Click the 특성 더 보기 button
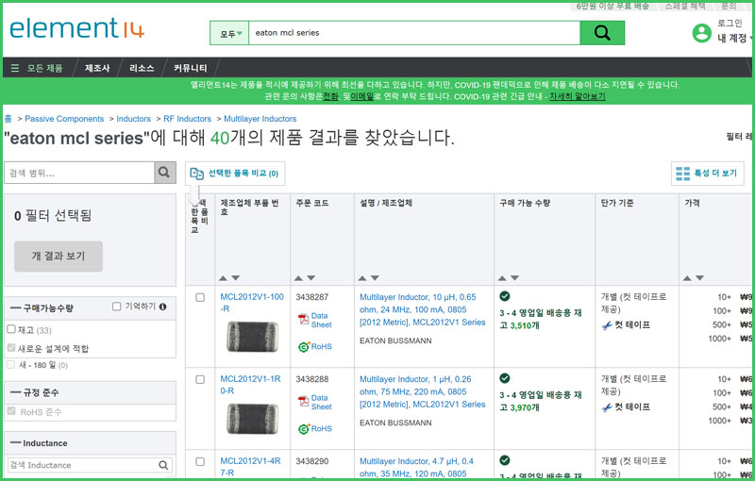 click(707, 174)
